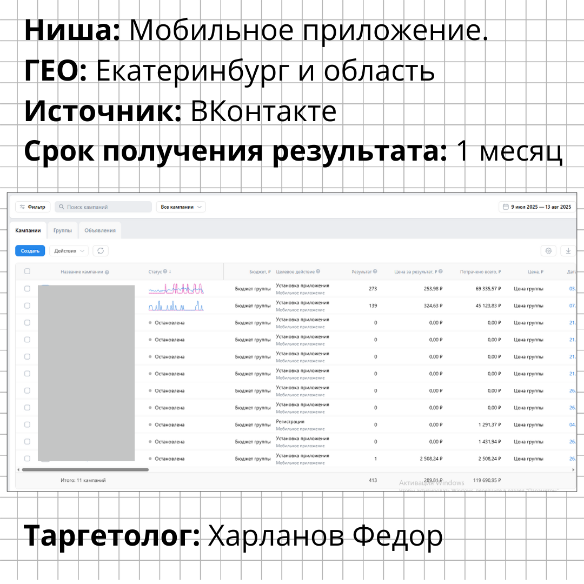Click Цена группы in the 139-result row

coord(528,306)
